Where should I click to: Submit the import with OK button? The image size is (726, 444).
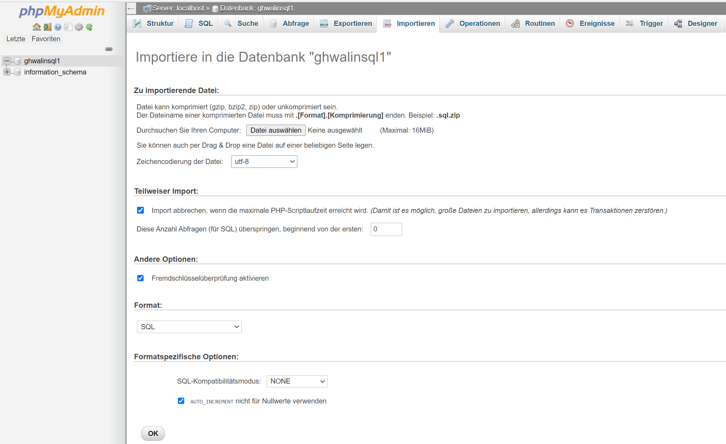153,434
